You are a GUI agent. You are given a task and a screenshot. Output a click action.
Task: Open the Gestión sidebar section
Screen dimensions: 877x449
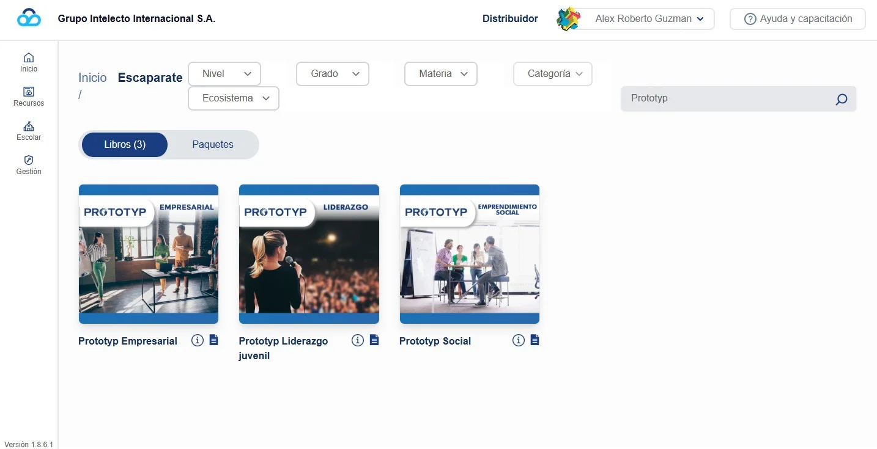pyautogui.click(x=29, y=165)
